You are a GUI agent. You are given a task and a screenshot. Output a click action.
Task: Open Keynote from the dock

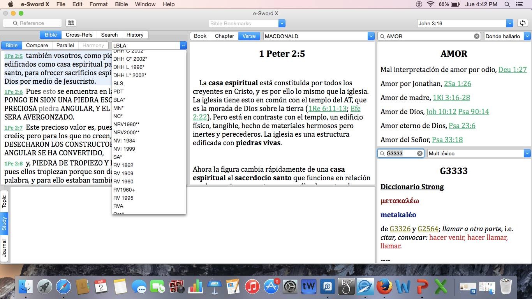(x=215, y=287)
